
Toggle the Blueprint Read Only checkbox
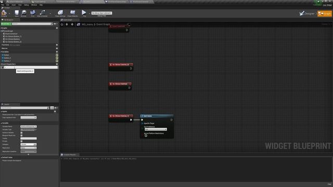[21, 135]
